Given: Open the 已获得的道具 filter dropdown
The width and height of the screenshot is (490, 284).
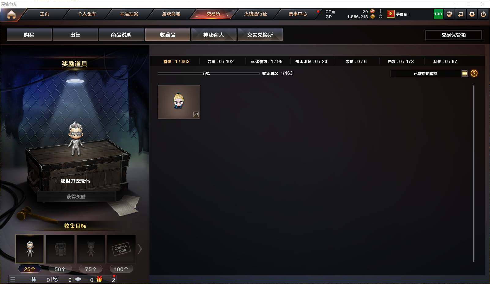Looking at the screenshot, I should [429, 74].
